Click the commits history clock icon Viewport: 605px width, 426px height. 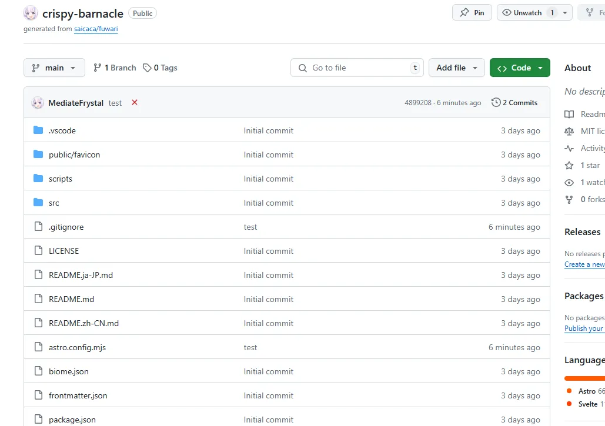pos(496,102)
